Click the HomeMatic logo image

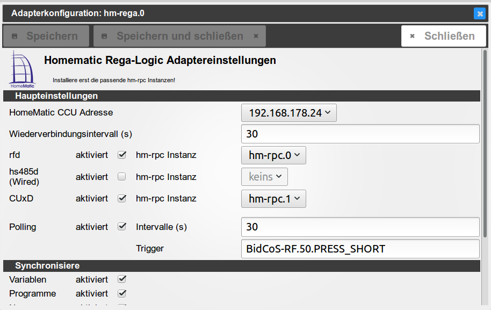pyautogui.click(x=22, y=69)
